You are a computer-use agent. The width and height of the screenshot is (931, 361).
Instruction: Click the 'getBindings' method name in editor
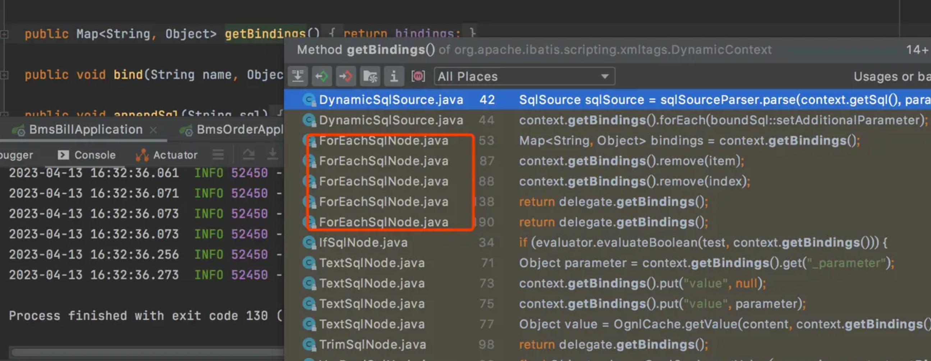(265, 34)
